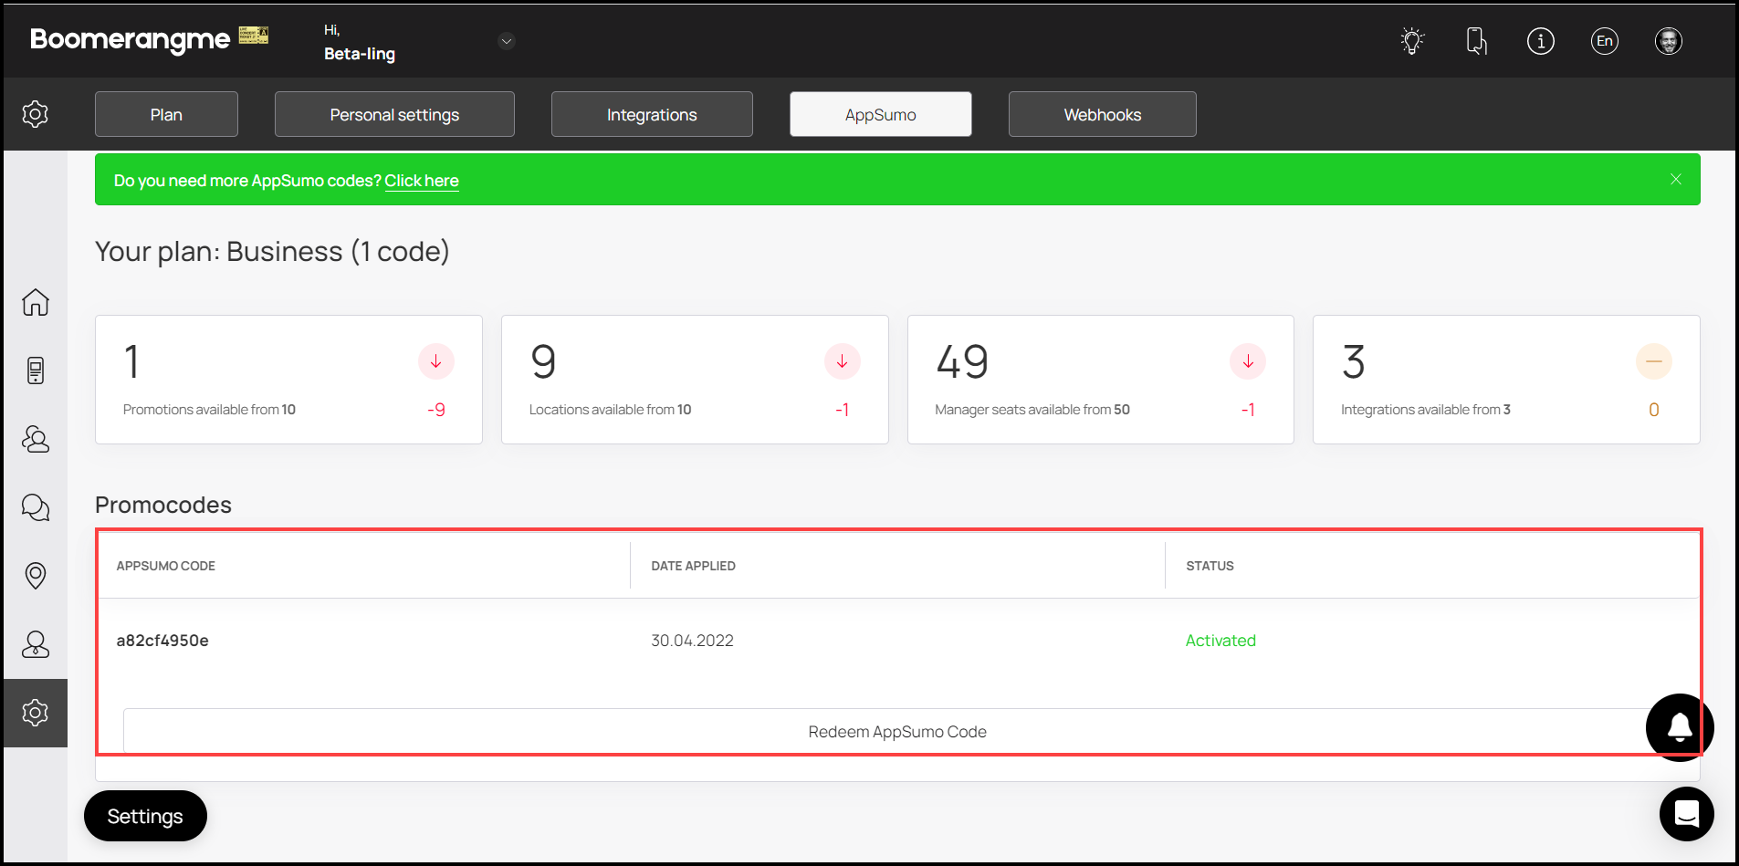Image resolution: width=1739 pixels, height=866 pixels.
Task: Open the managers person icon in sidebar
Action: (36, 644)
